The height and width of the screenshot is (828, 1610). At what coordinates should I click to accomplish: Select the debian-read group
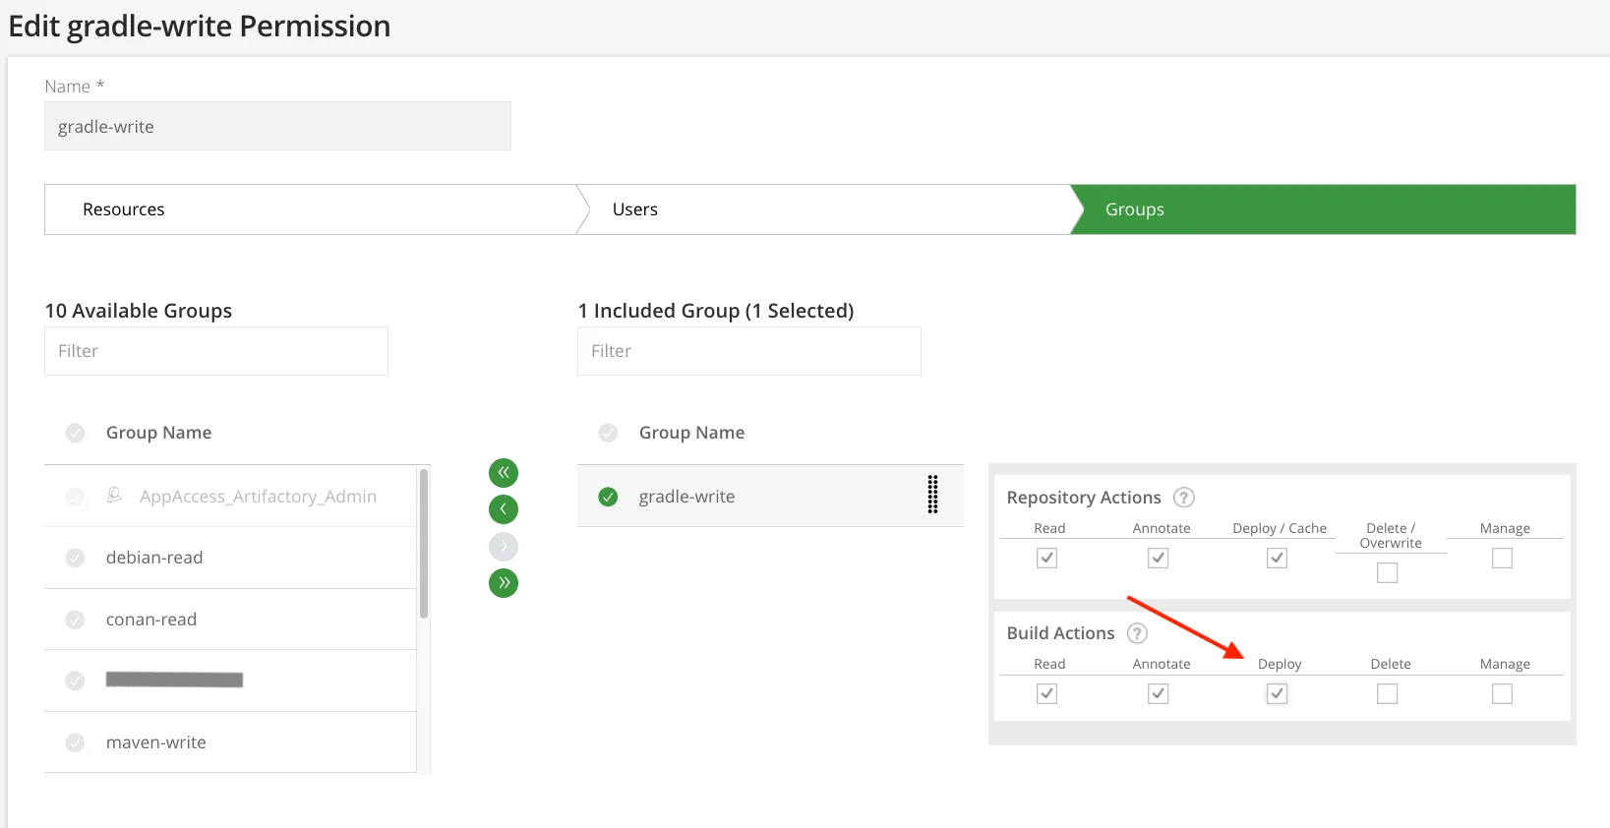(x=154, y=558)
